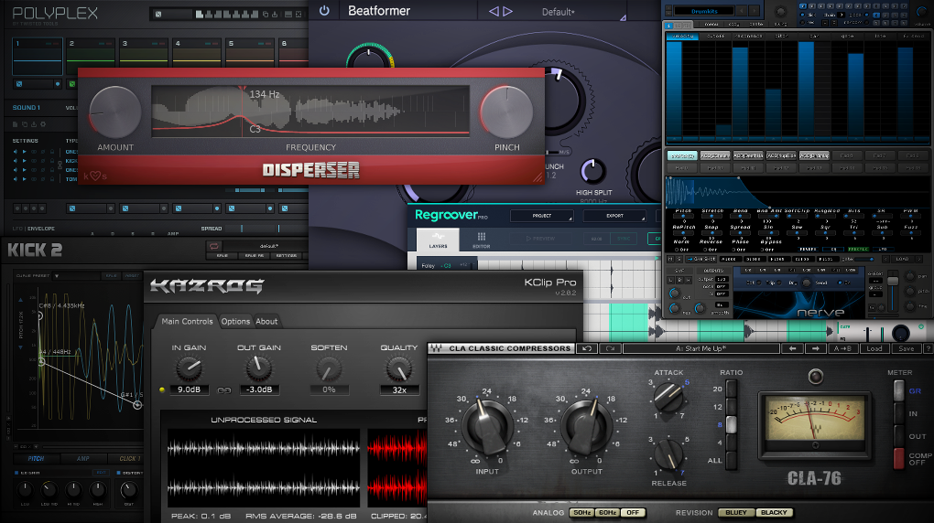Screen dimensions: 934x523
Task: Switch to Regroover Editor tab
Action: (482, 240)
